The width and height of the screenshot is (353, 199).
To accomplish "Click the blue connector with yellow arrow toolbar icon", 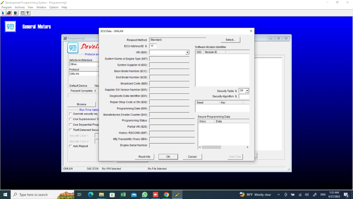I will point(3,13).
